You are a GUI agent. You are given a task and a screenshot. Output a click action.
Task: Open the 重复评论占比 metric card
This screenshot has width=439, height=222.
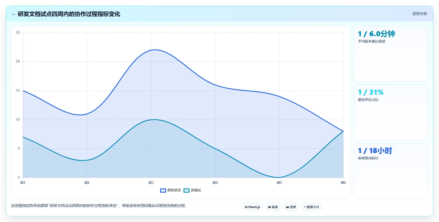pyautogui.click(x=391, y=112)
